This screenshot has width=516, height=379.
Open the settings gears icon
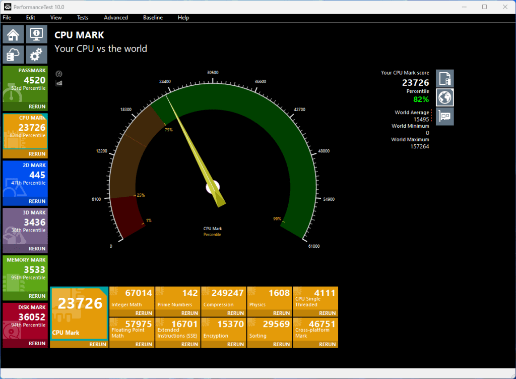[36, 55]
